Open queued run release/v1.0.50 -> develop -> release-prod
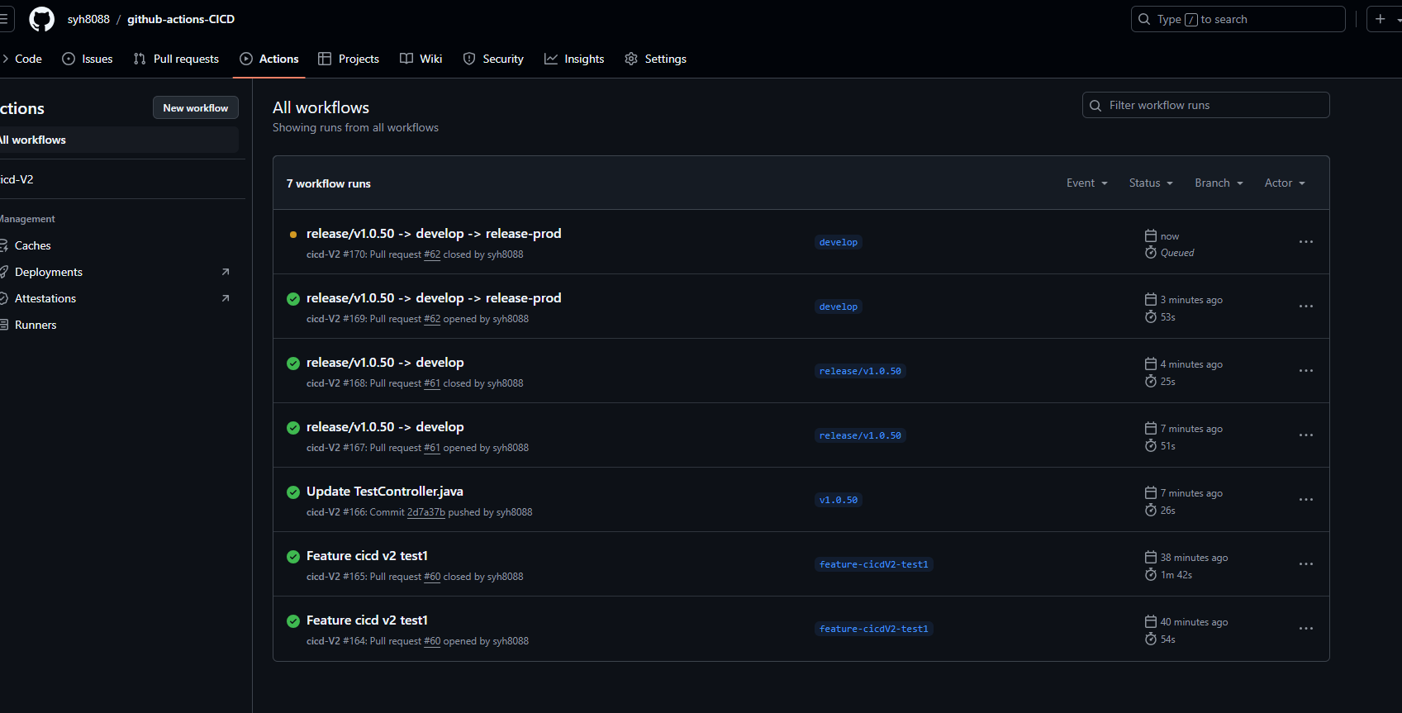 pyautogui.click(x=434, y=234)
